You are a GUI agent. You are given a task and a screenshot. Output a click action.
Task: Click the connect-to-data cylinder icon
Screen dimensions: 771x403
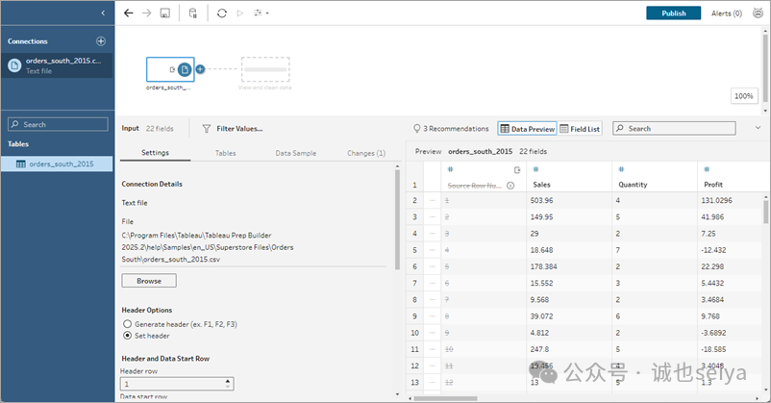point(192,13)
